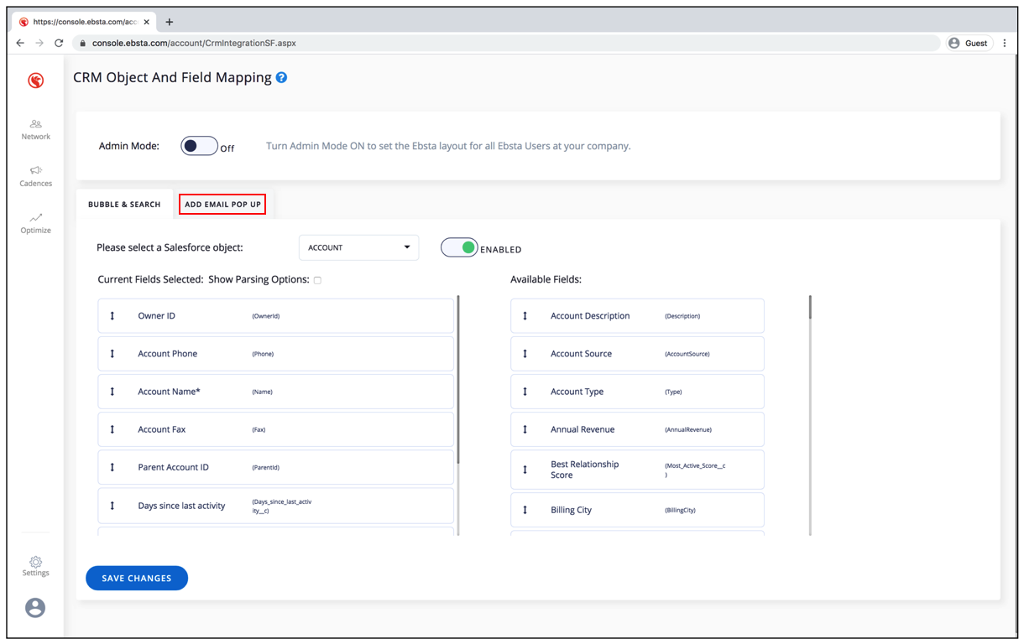Screen dimensions: 1024x644
Task: Turn on Admin Mode toggle
Action: 199,146
